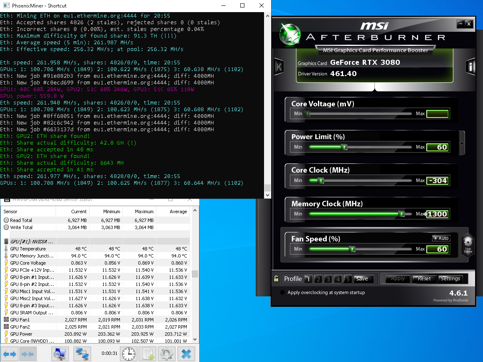
Task: Click the Sensor column header
Action: [29, 212]
